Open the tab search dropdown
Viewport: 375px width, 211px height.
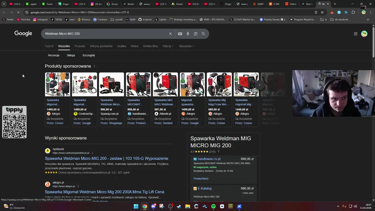tap(4, 4)
